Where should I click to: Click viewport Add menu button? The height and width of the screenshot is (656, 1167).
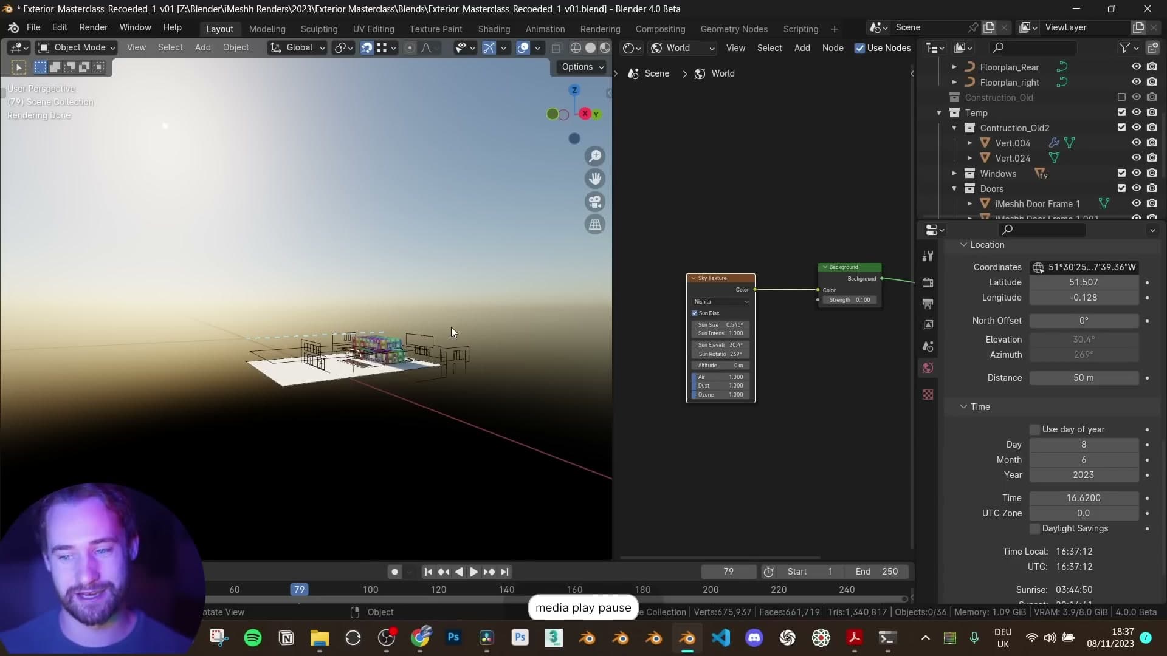(x=202, y=47)
